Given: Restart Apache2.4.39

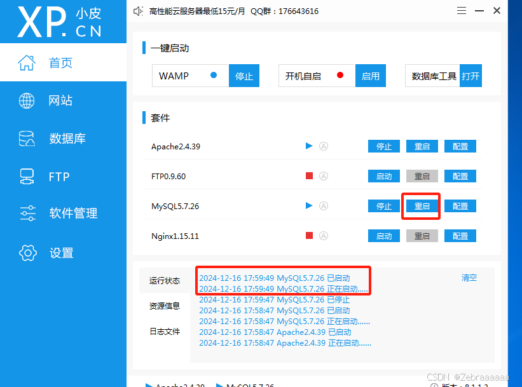Looking at the screenshot, I should [x=422, y=146].
